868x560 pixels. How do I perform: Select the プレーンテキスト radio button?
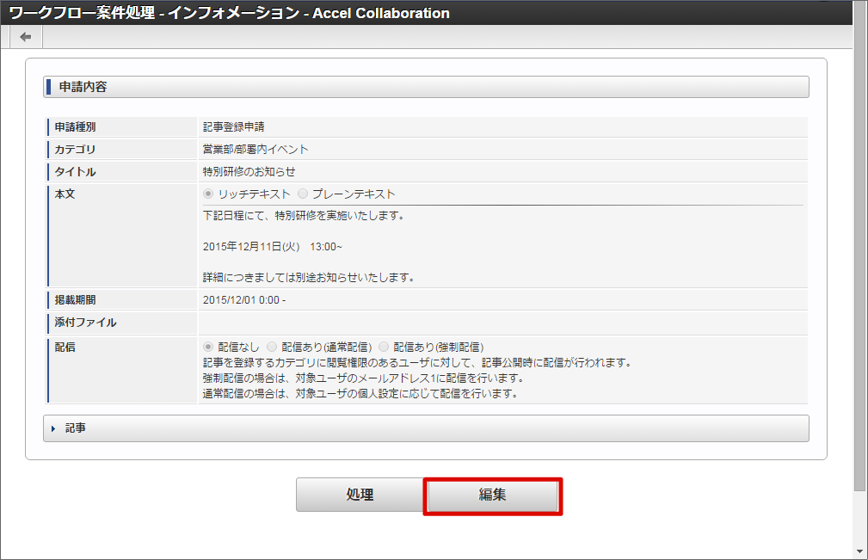pos(302,194)
